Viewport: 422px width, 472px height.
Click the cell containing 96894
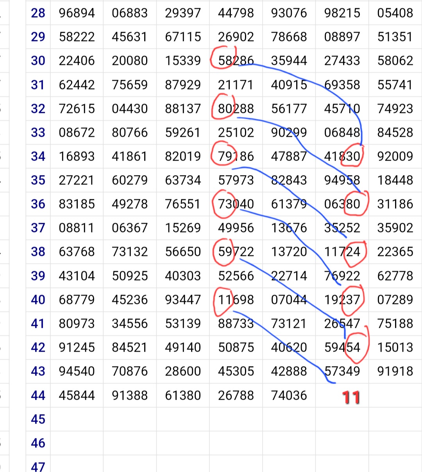pyautogui.click(x=77, y=13)
